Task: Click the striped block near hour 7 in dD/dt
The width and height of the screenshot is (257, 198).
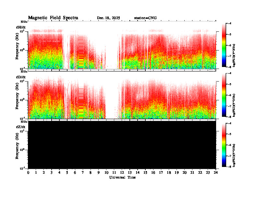Action: click(81, 102)
